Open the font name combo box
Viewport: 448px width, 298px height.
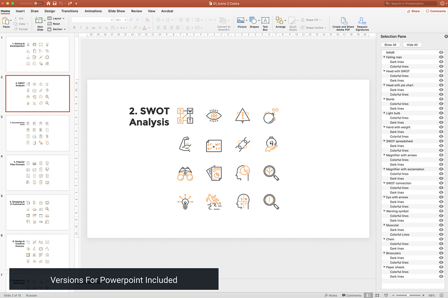(x=92, y=20)
